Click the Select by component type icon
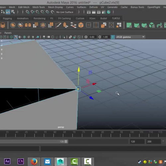The image size is (166, 166). click(13, 12)
